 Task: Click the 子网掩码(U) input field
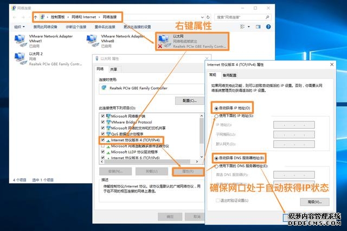coord(294,134)
